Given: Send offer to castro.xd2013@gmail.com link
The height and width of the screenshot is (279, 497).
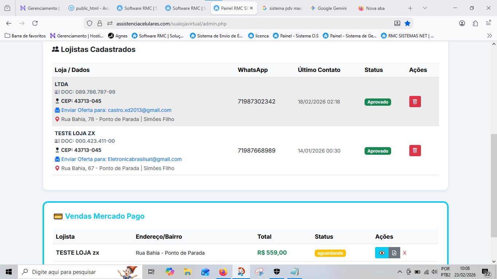Looking at the screenshot, I should click(x=116, y=110).
